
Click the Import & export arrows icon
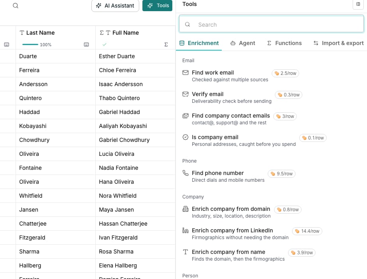click(x=316, y=43)
